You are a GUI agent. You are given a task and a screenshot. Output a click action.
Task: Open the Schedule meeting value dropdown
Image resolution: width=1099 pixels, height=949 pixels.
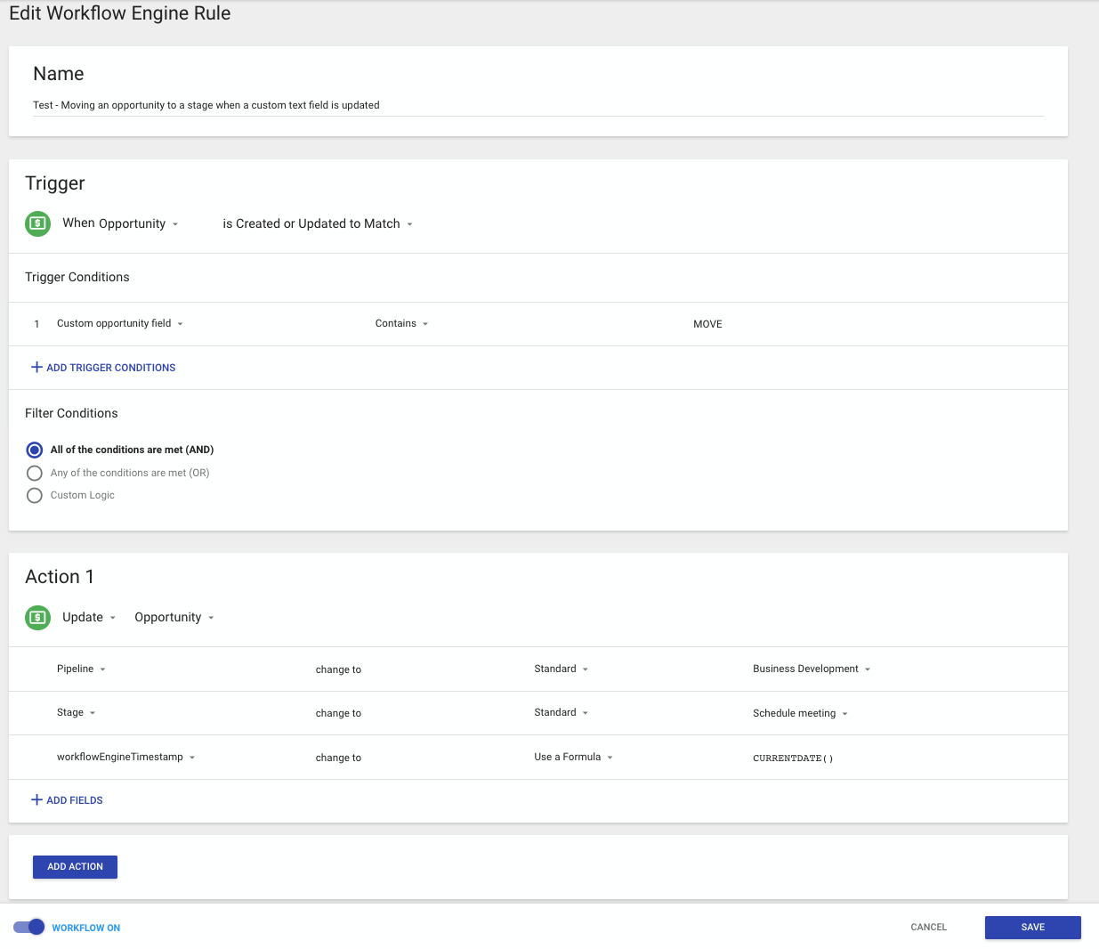pos(800,713)
